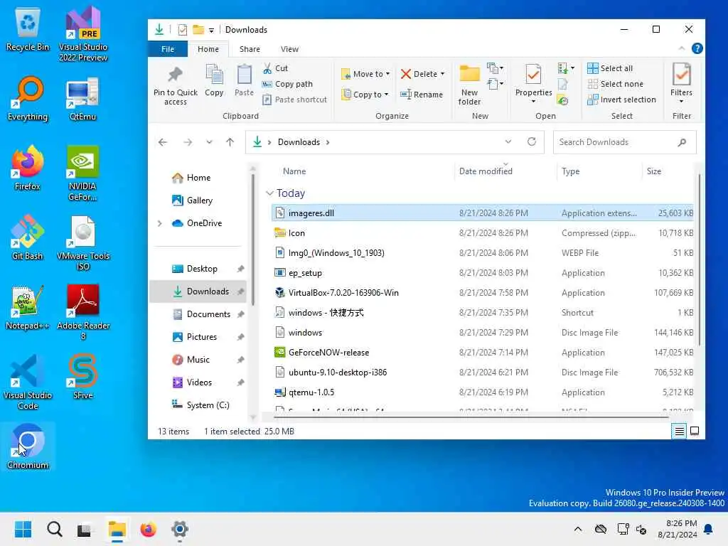
Task: Select the Everything search desktop icon
Action: click(x=28, y=98)
